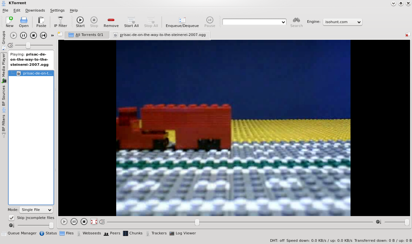
Task: Click previous track in the side panel
Action: (x=43, y=35)
